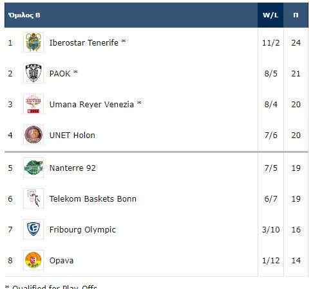The width and height of the screenshot is (313, 289).
Task: Click the PAOK team name
Action: [60, 74]
